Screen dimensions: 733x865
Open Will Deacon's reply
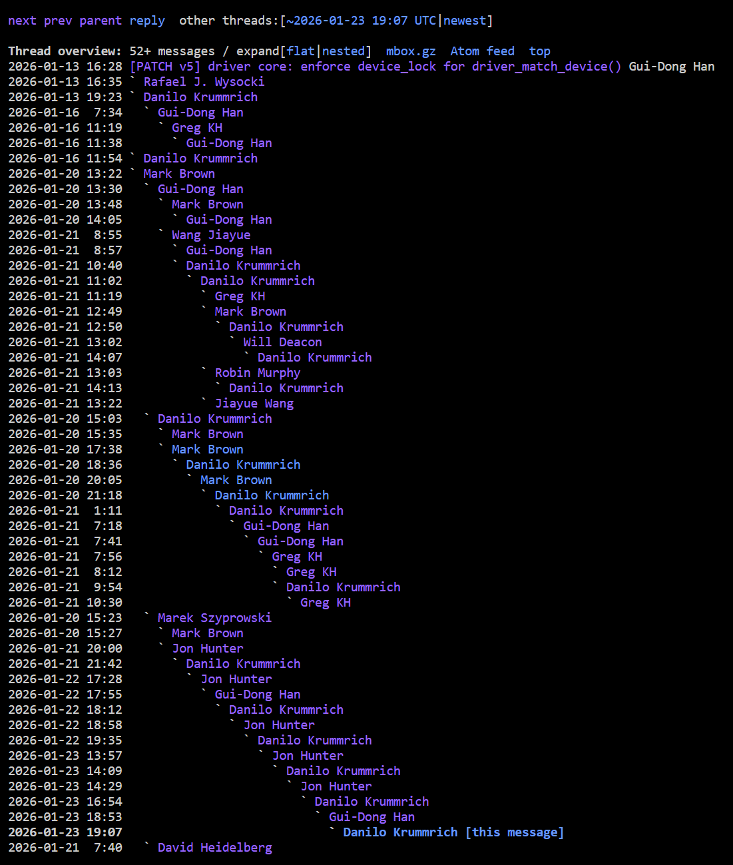[282, 342]
